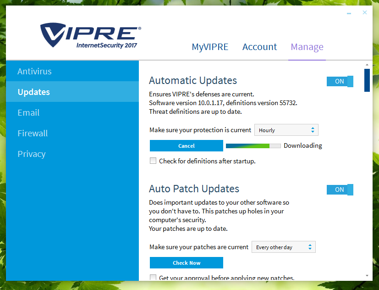Open Antivirus settings in sidebar
The image size is (379, 290).
[x=34, y=72]
